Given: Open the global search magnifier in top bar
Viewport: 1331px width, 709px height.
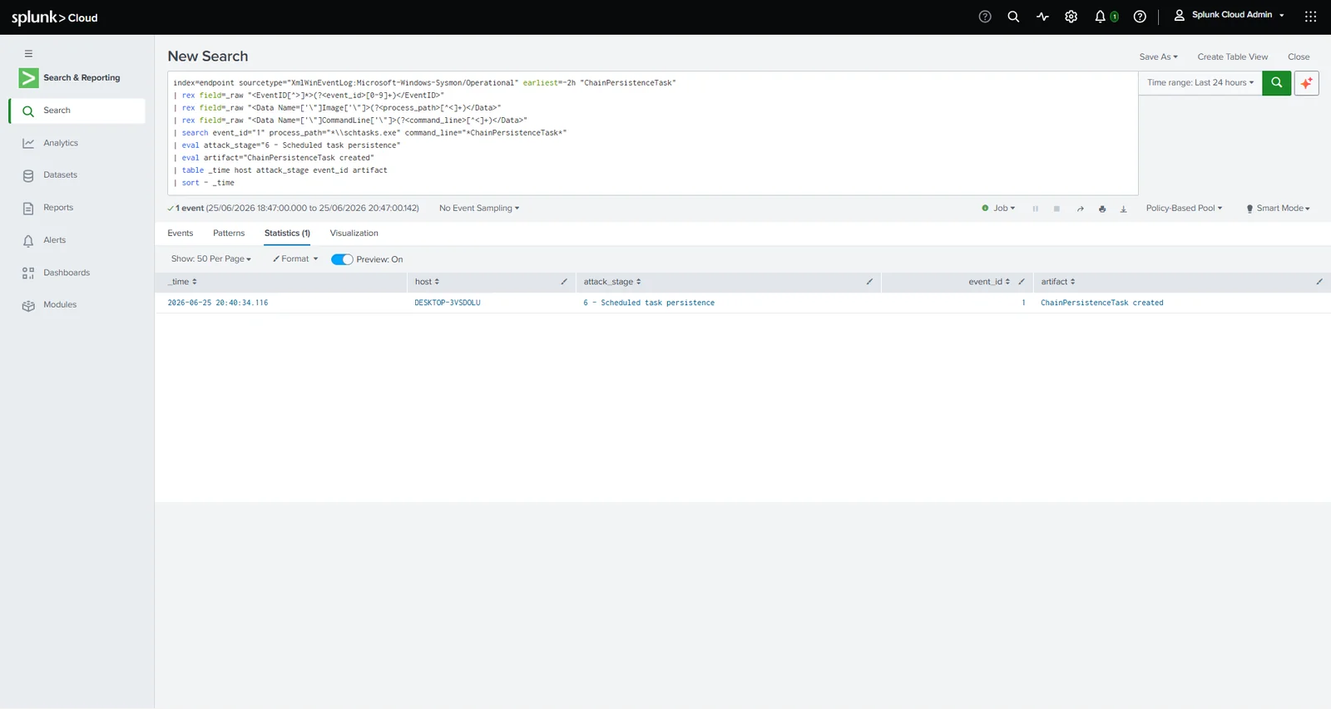Looking at the screenshot, I should coord(1013,17).
